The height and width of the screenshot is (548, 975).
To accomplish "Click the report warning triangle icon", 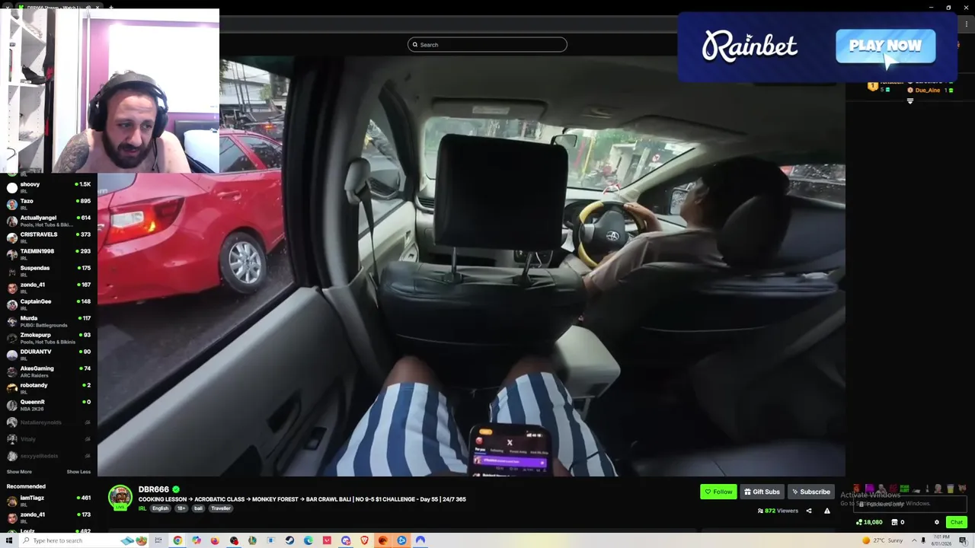I will pyautogui.click(x=827, y=511).
